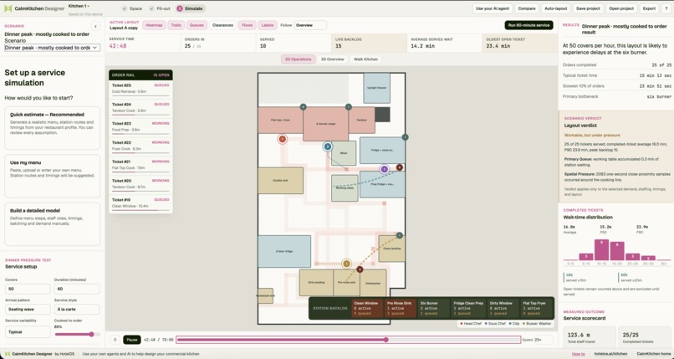This screenshot has width=674, height=359.
Task: Open the Service style dropdown
Action: click(x=77, y=309)
